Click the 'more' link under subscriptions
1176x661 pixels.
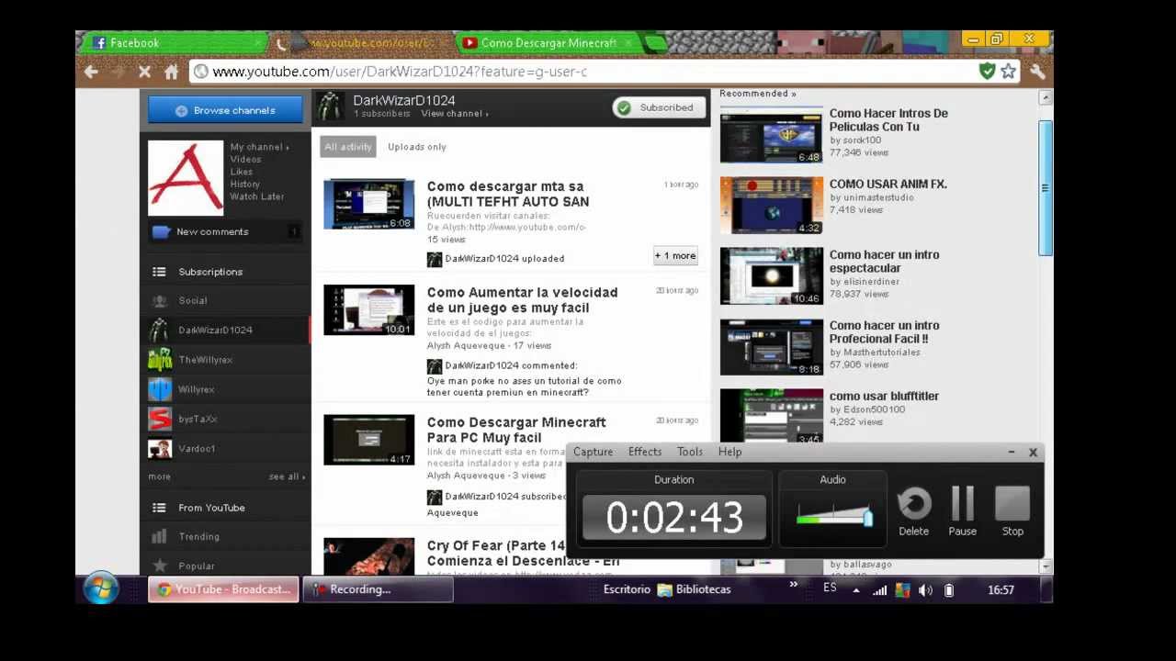[x=159, y=476]
